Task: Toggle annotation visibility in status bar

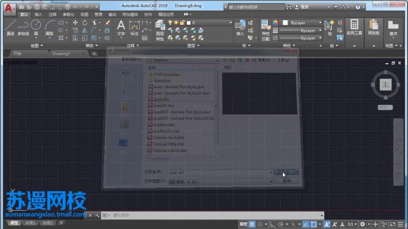Action: [327, 224]
